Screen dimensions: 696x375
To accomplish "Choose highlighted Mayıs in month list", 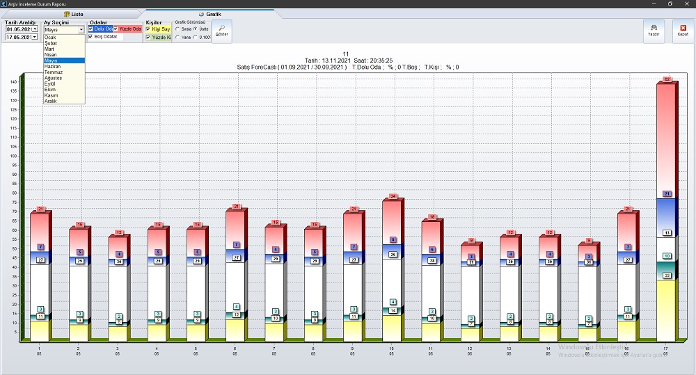I will [64, 61].
